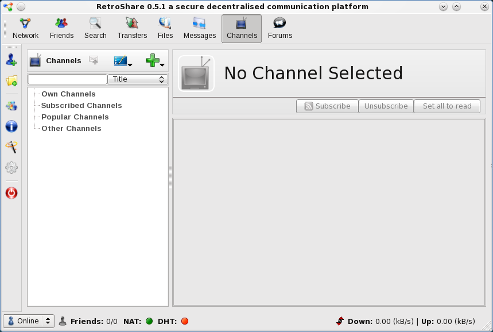This screenshot has width=493, height=332.
Task: Open the Online status dropdown
Action: point(29,321)
